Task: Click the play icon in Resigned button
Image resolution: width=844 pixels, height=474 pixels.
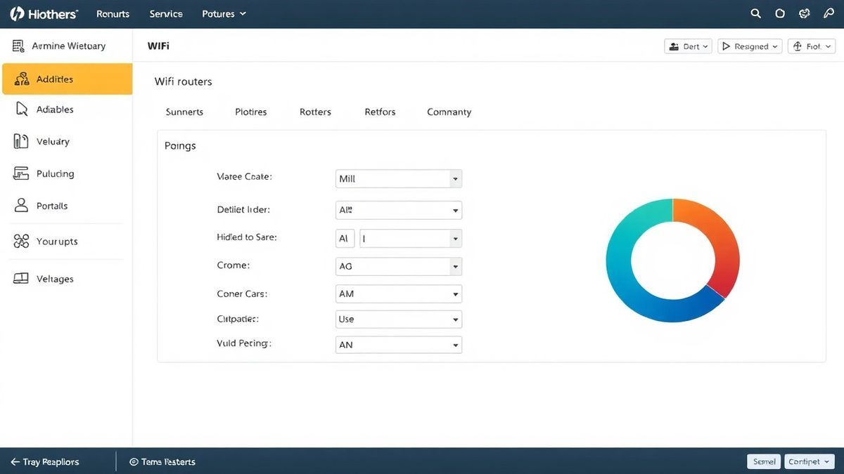Action: 727,46
